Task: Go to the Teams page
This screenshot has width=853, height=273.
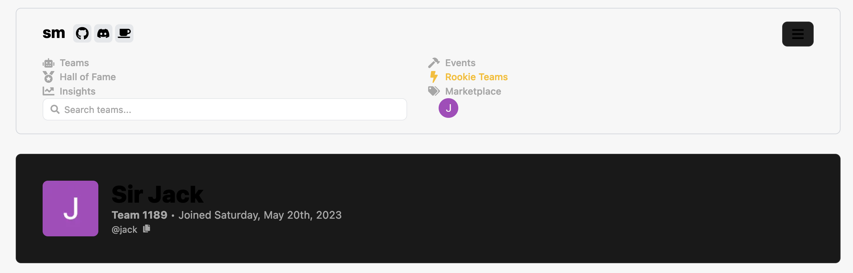Action: point(74,63)
